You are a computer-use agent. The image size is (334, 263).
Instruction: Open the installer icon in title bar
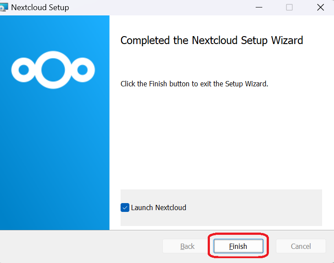(x=4, y=7)
